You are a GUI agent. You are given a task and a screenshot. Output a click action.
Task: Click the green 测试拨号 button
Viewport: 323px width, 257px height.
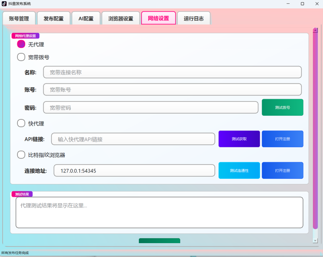click(282, 107)
